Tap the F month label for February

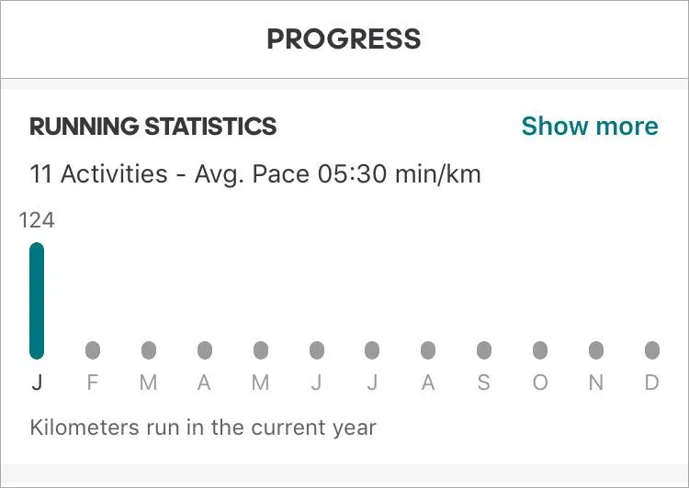pos(93,383)
